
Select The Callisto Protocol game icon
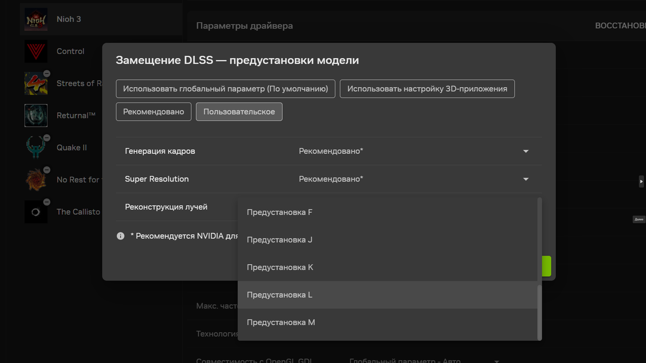36,212
